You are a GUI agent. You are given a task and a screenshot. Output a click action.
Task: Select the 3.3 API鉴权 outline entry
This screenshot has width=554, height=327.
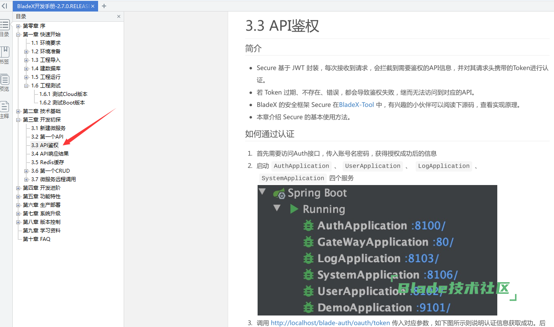pyautogui.click(x=45, y=145)
